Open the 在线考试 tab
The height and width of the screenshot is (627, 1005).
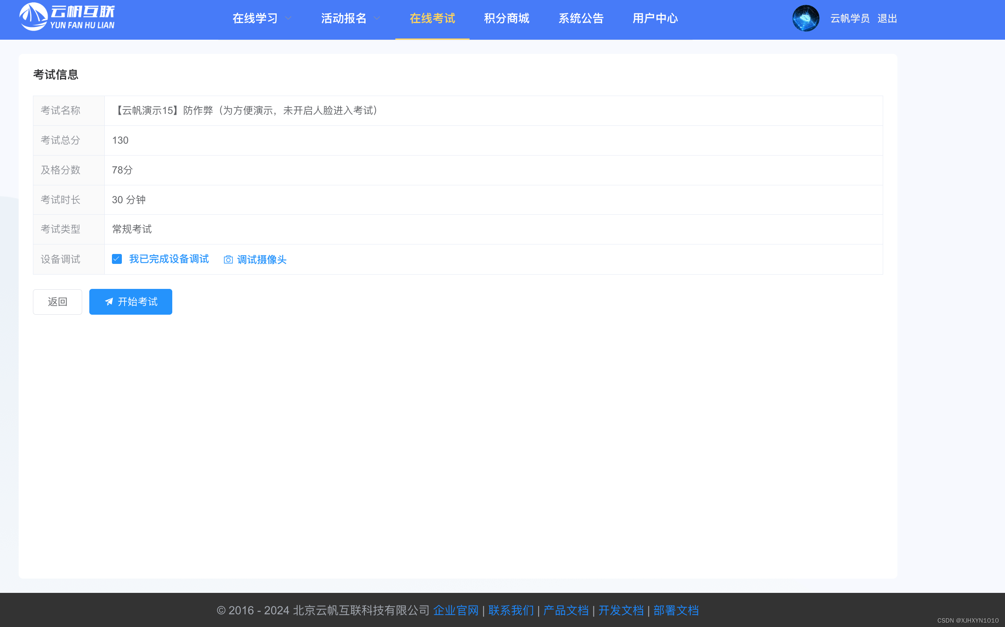point(432,18)
